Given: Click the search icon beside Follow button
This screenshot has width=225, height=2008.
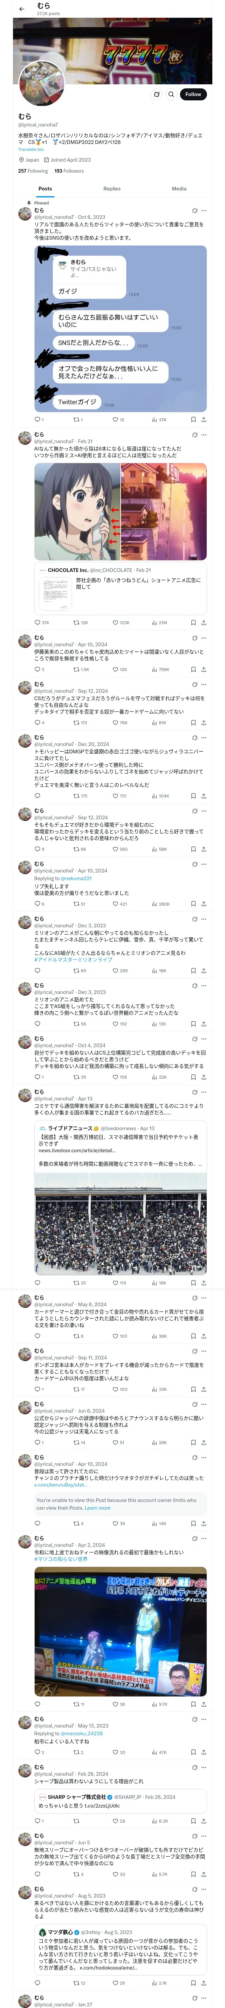Looking at the screenshot, I should point(171,94).
